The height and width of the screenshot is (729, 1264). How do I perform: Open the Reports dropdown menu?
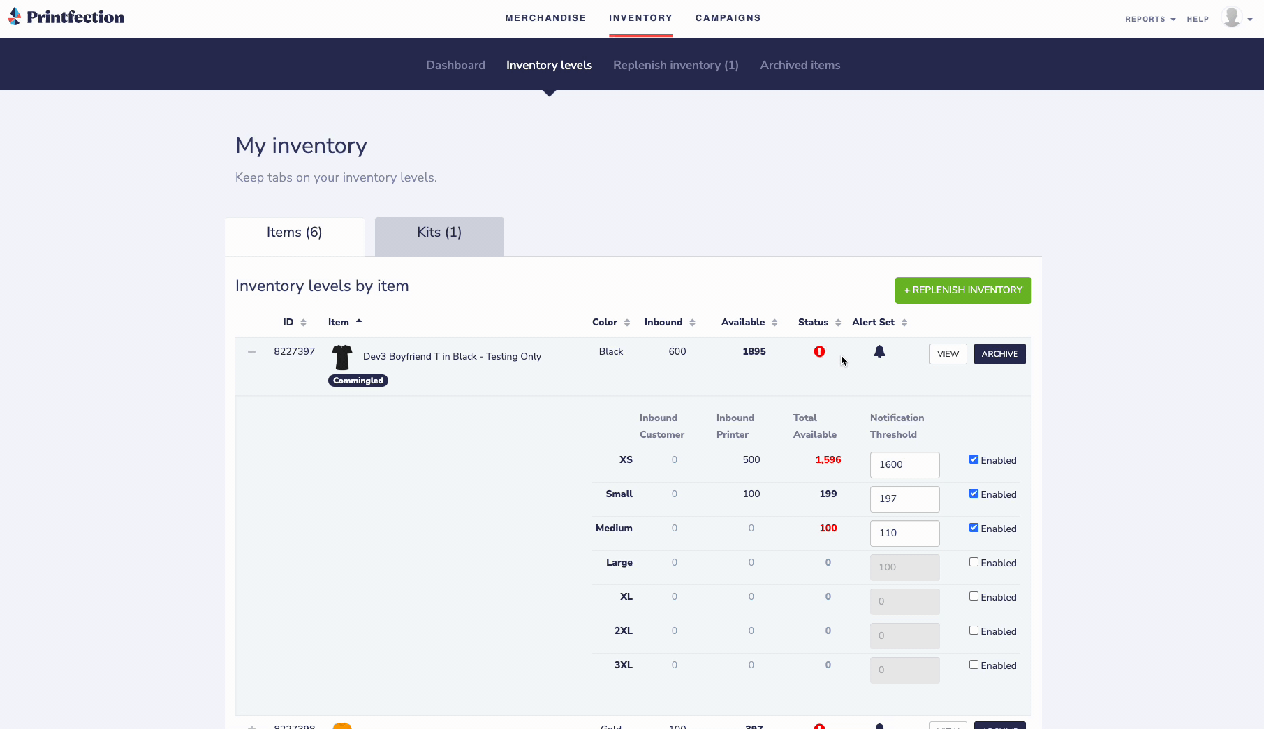(1149, 20)
